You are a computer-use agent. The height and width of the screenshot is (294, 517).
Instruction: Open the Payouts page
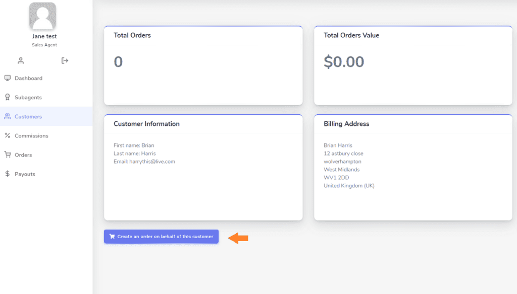tap(46, 174)
